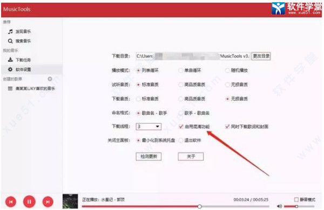Click the song progress slider handle

(x=199, y=206)
